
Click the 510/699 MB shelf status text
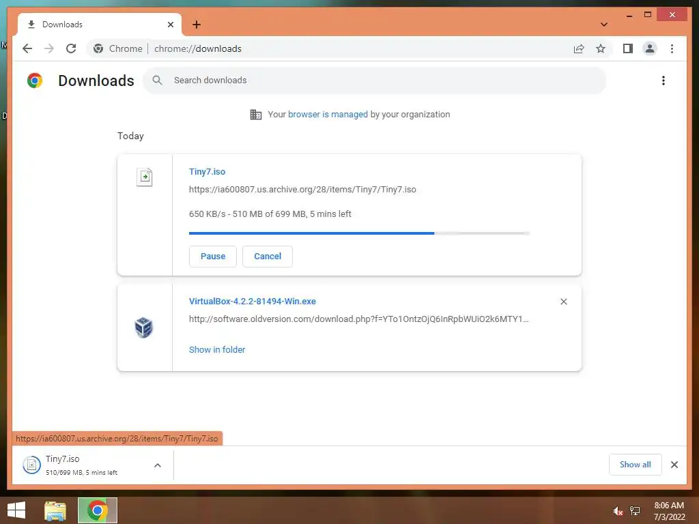82,473
